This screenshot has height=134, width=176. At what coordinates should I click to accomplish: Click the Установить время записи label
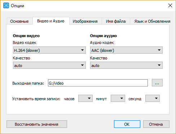tap(36, 99)
